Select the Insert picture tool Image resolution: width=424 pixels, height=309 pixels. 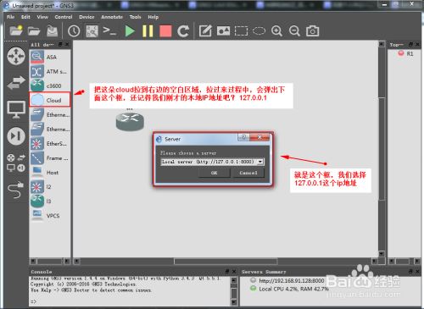pyautogui.click(x=223, y=30)
